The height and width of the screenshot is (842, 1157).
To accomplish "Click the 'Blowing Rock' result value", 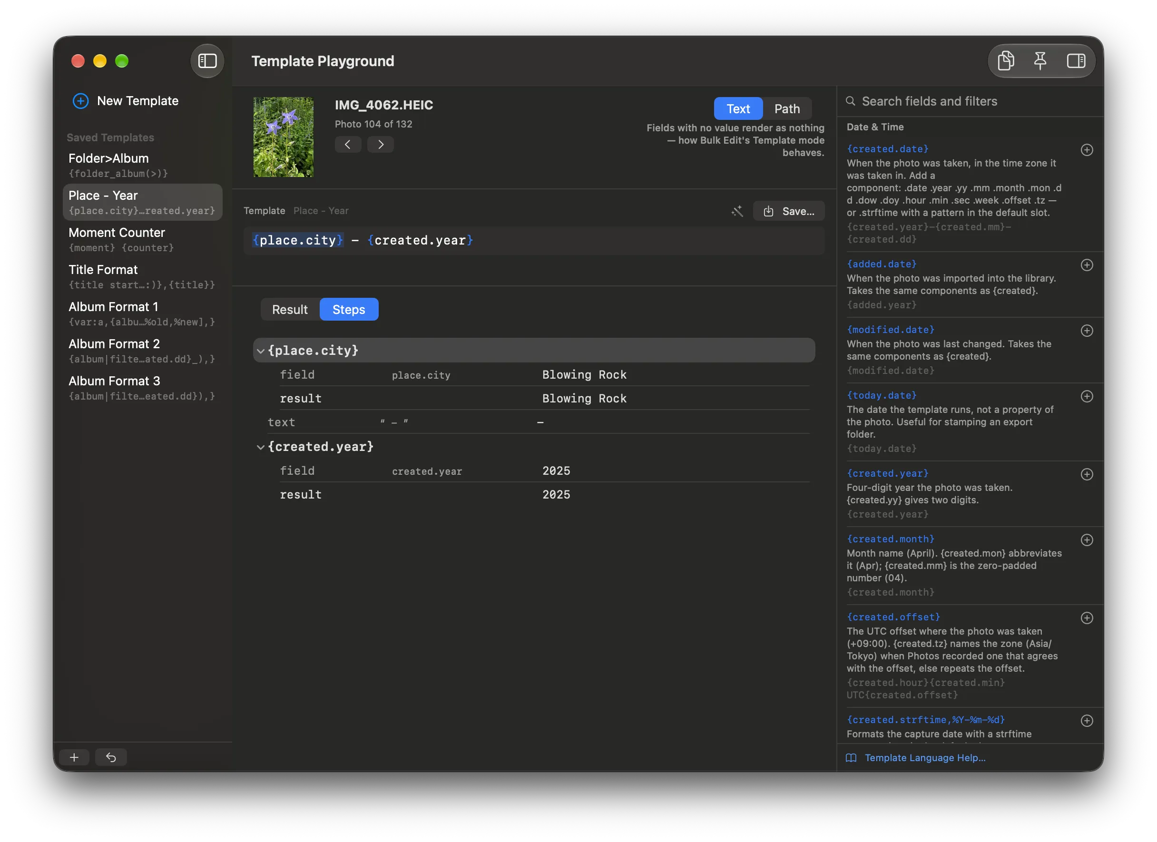I will tap(584, 399).
